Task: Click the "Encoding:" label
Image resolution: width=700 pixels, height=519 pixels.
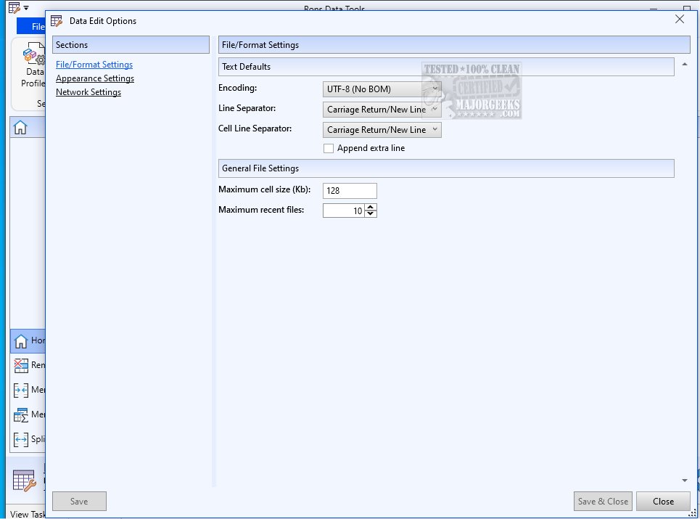Action: (x=237, y=88)
